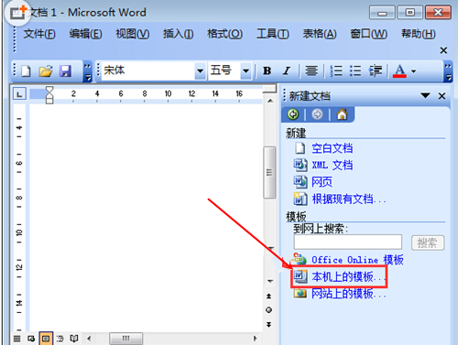Click horizontal scrollbar left arrow
The image size is (458, 345).
(x=89, y=339)
